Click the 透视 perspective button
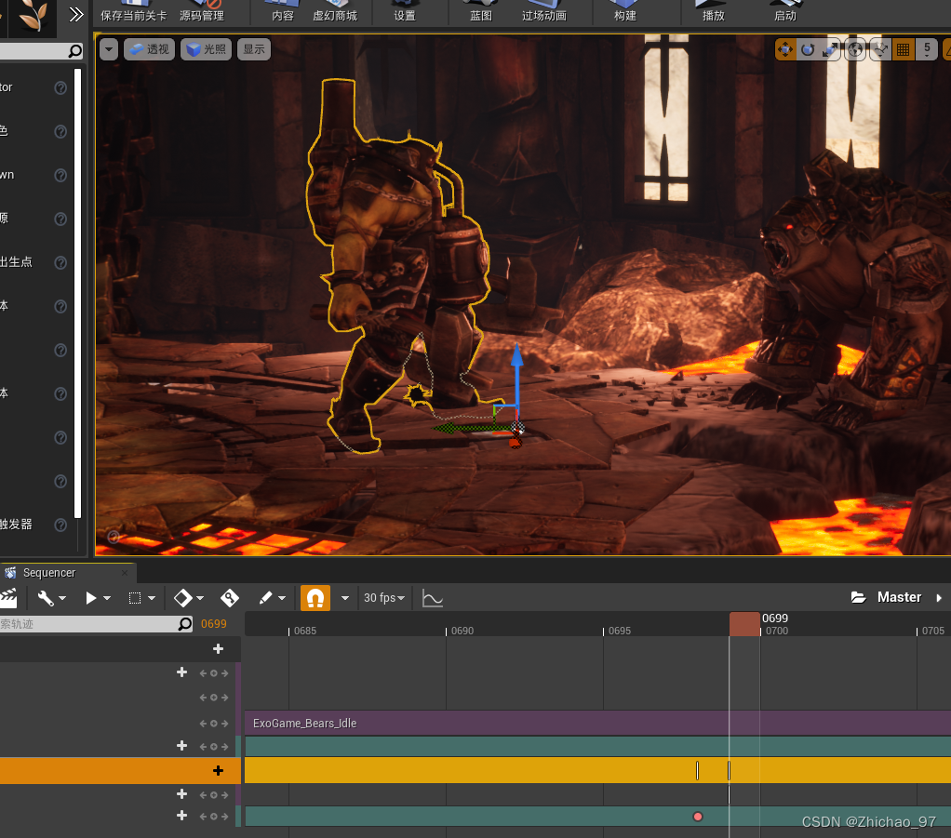This screenshot has height=838, width=951. click(x=148, y=49)
